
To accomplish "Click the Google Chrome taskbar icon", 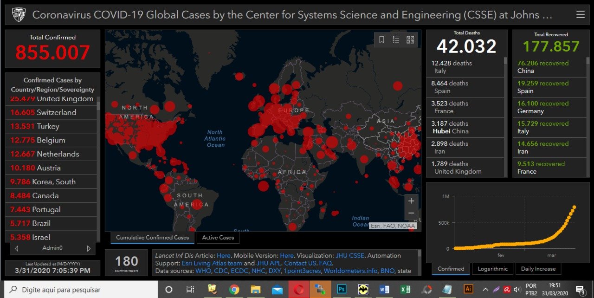I will (x=234, y=290).
